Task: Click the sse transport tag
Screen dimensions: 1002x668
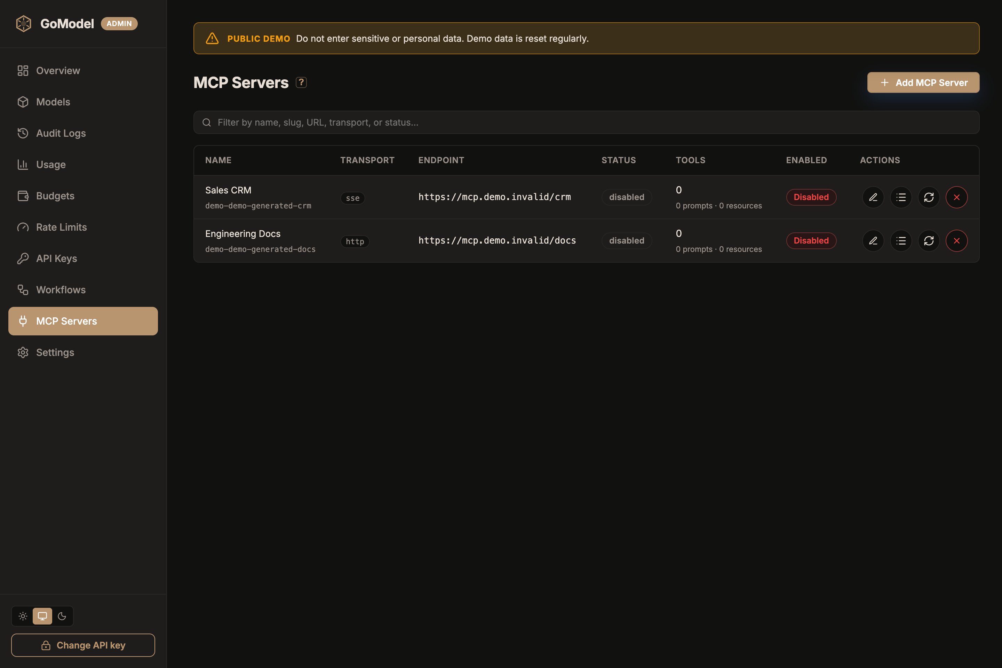Action: click(353, 198)
